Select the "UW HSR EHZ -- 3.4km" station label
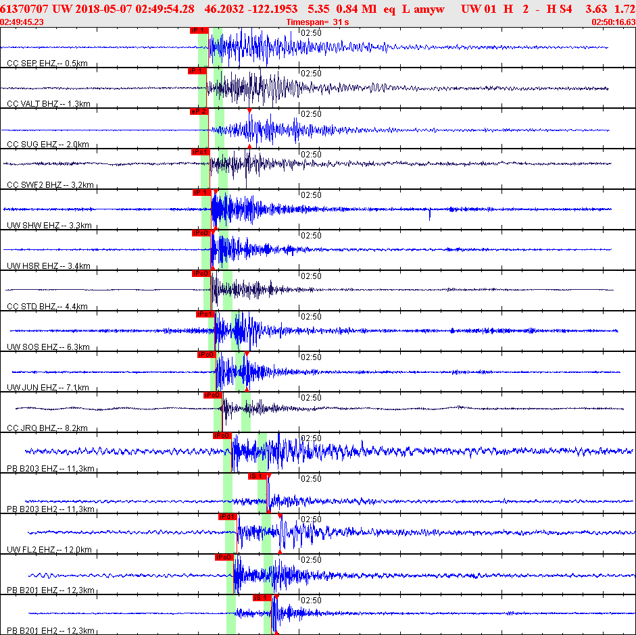 point(49,266)
